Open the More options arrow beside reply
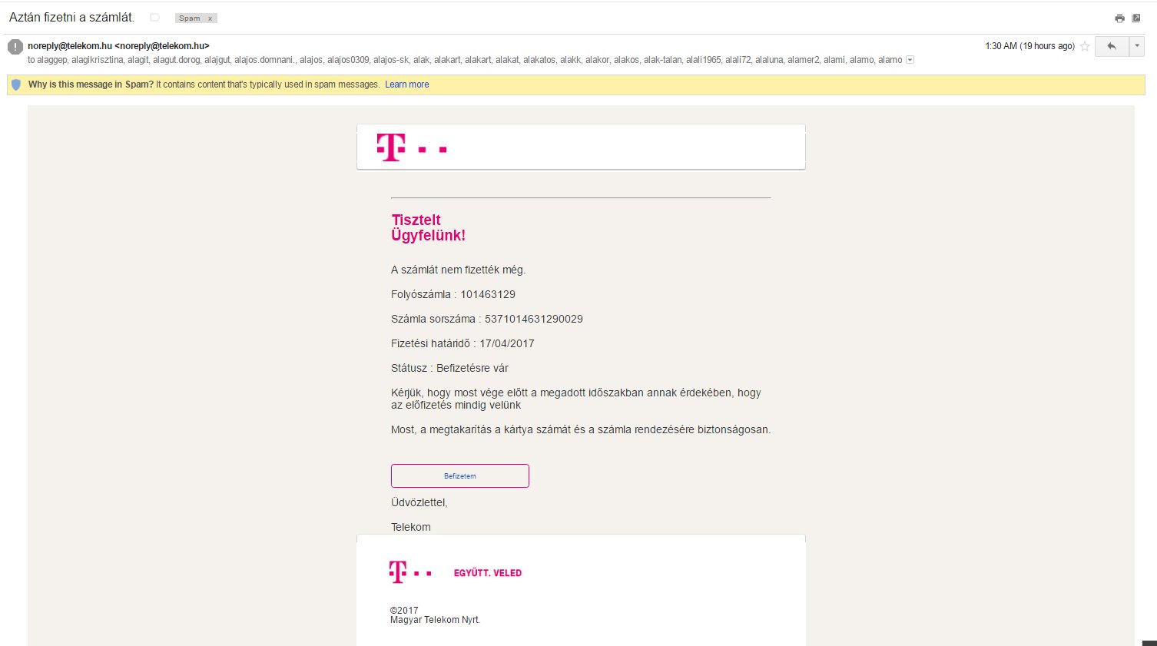The height and width of the screenshot is (646, 1157). (1137, 46)
